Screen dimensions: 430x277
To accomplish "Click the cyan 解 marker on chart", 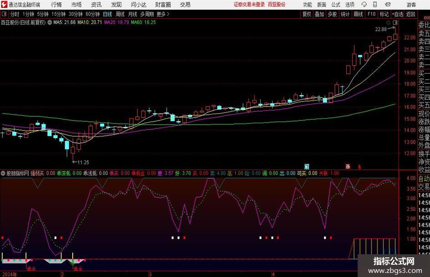I will pos(307,166).
